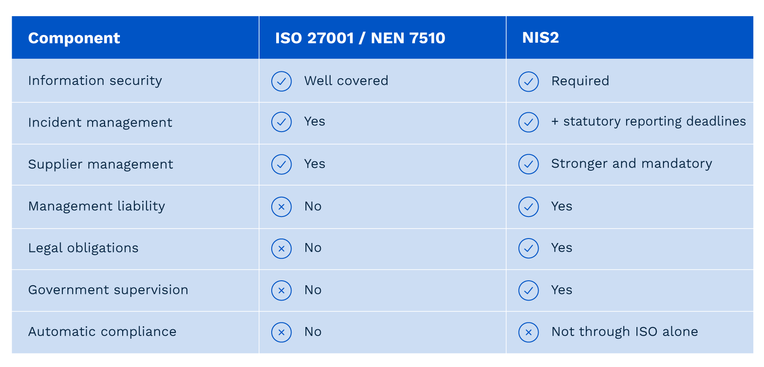
Task: Click the checkmark icon beside "Well covered"
Action: pos(282,81)
